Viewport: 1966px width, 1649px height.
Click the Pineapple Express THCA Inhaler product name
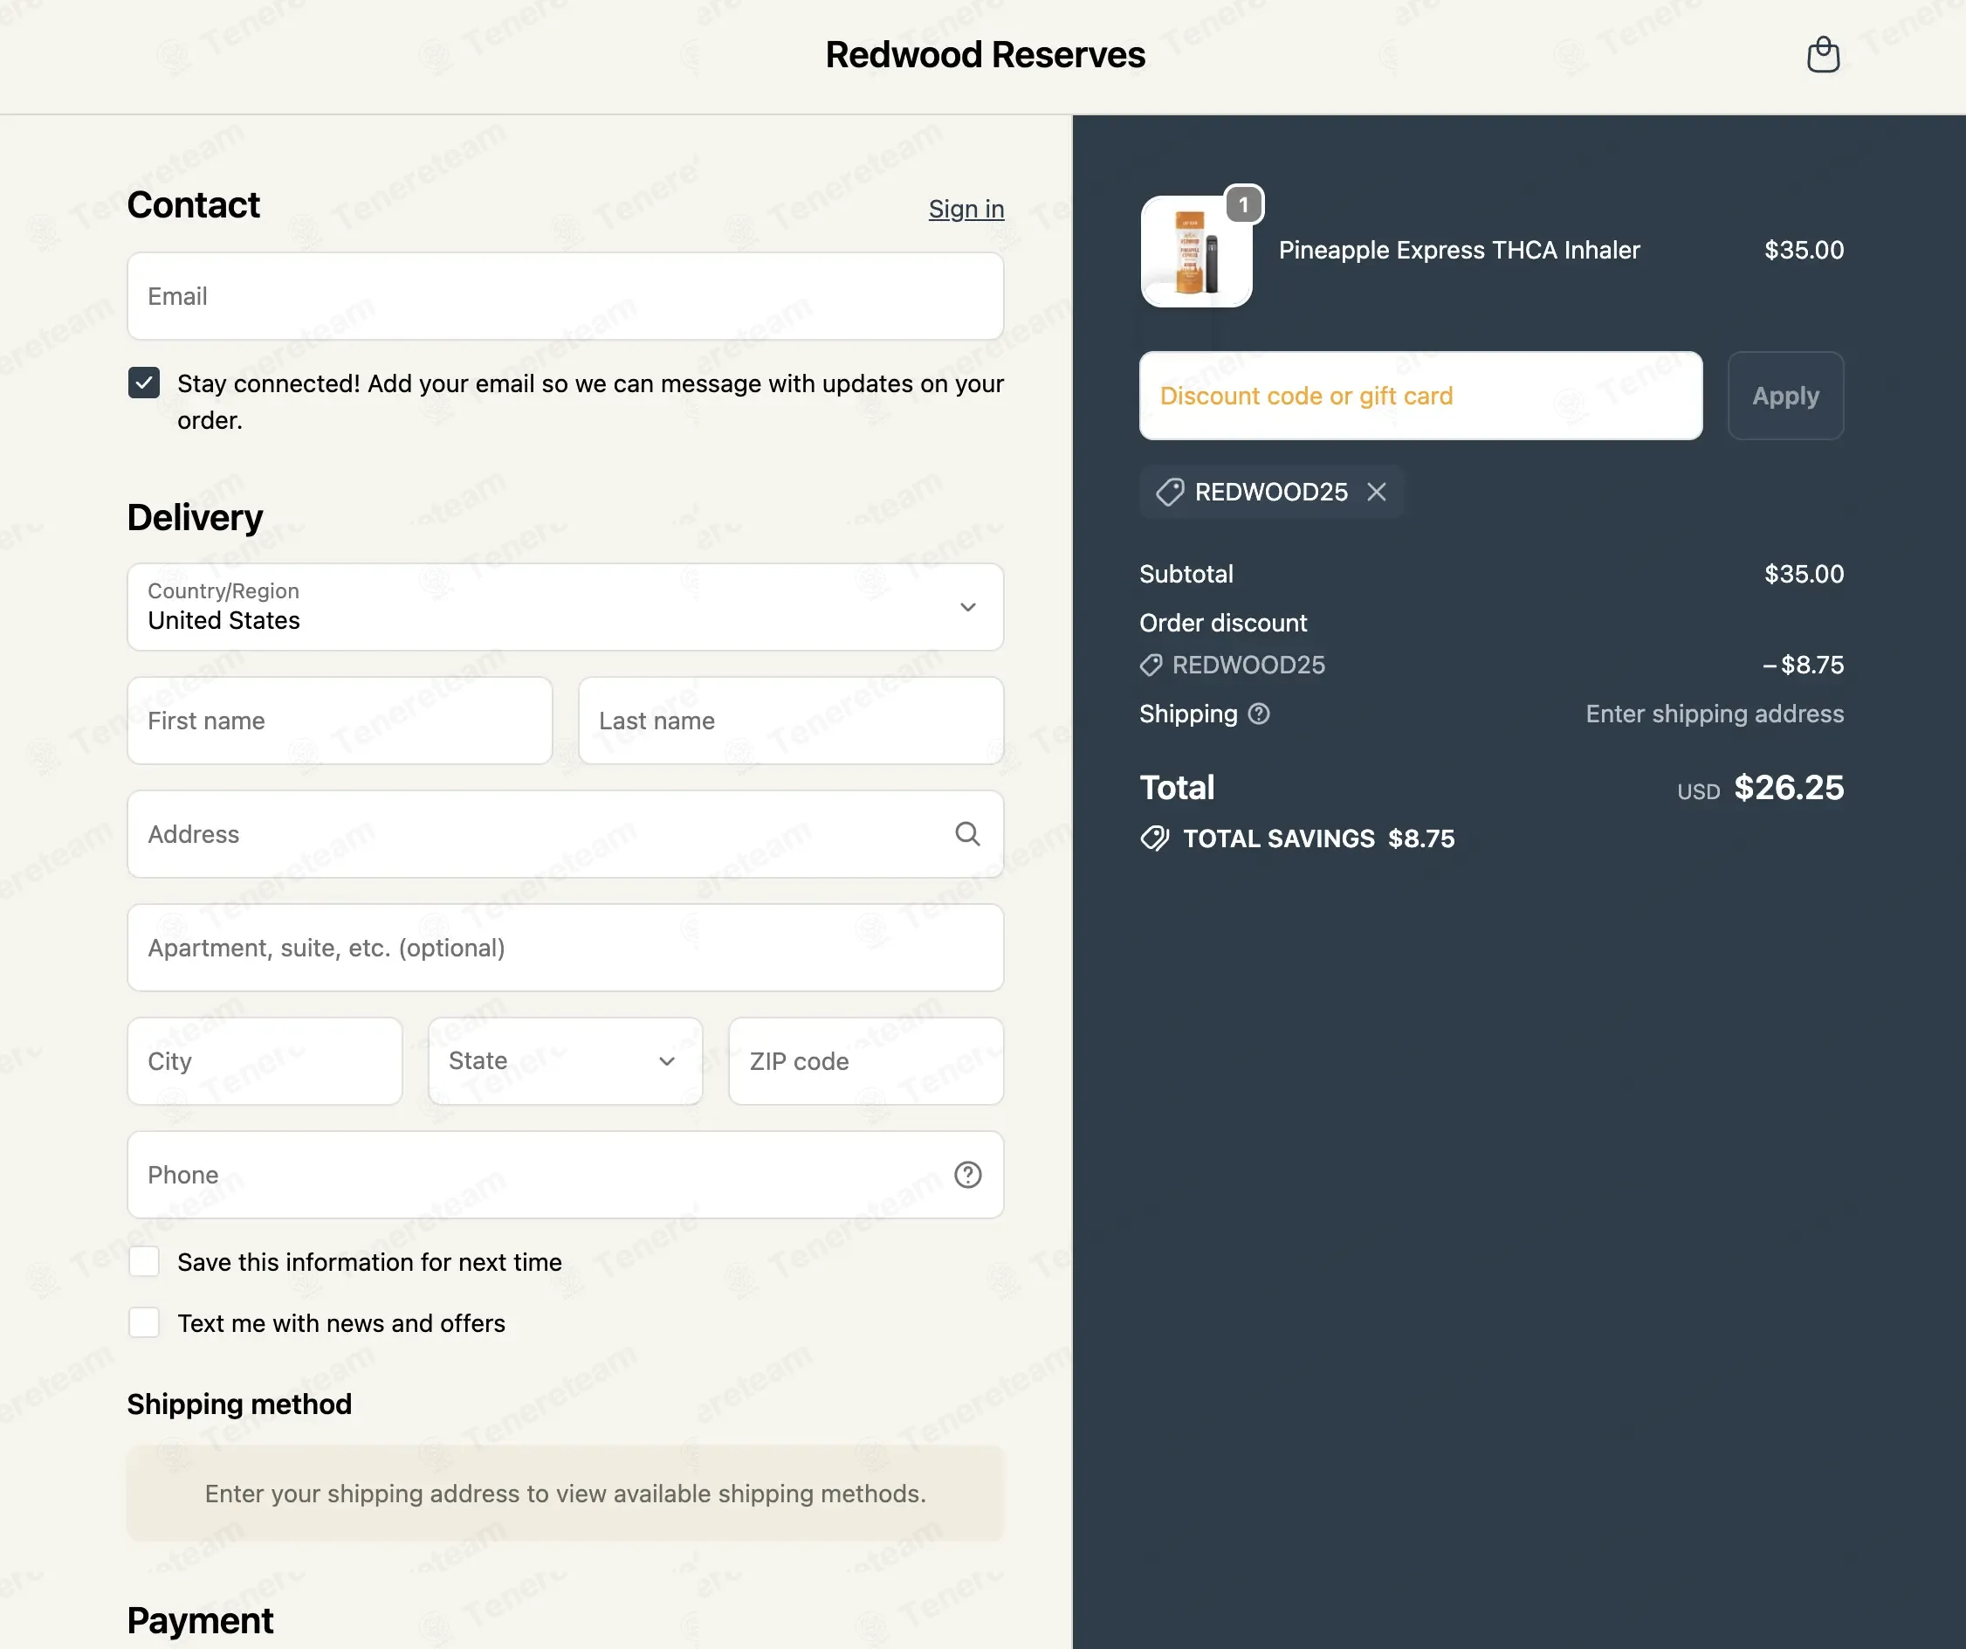(x=1460, y=250)
